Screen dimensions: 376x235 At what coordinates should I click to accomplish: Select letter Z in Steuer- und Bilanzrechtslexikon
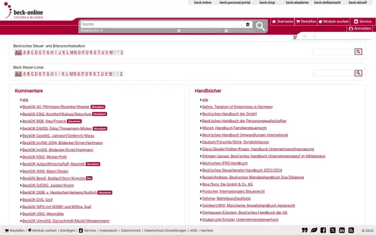point(122,52)
